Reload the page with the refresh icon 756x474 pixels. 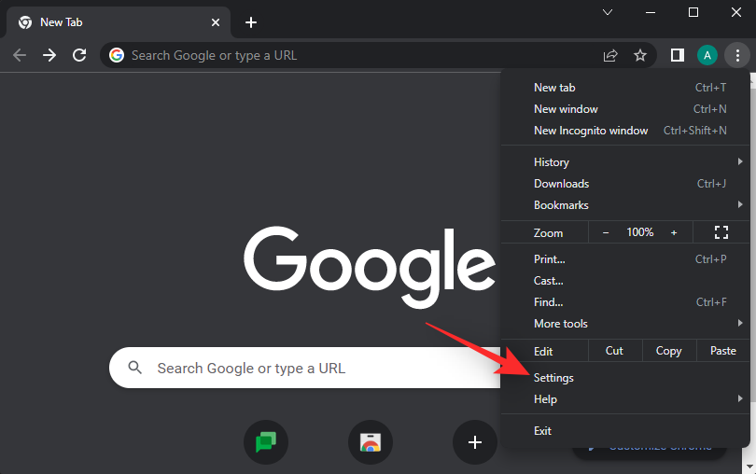[79, 55]
